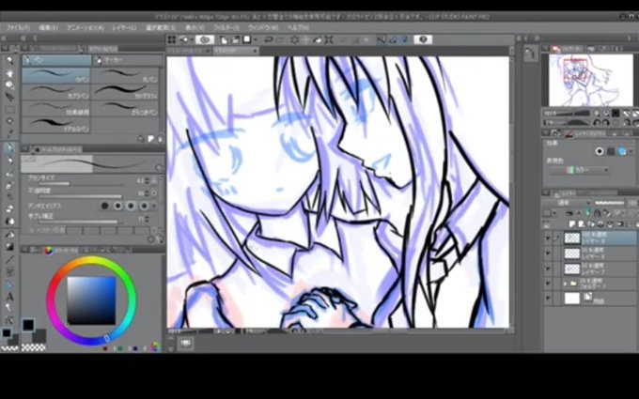Hide レイヤー 7 with its eye icon
Screen dimensions: 639x399
click(x=548, y=269)
